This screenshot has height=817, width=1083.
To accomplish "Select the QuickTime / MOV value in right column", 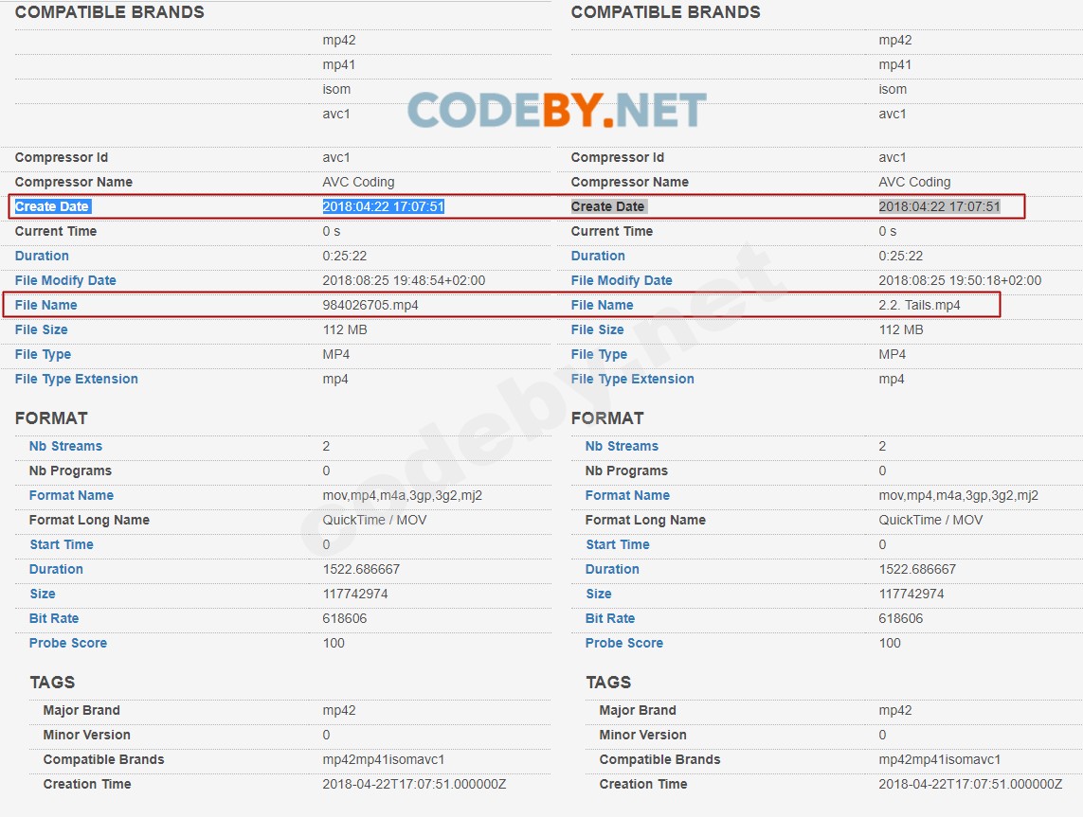I will (x=930, y=521).
